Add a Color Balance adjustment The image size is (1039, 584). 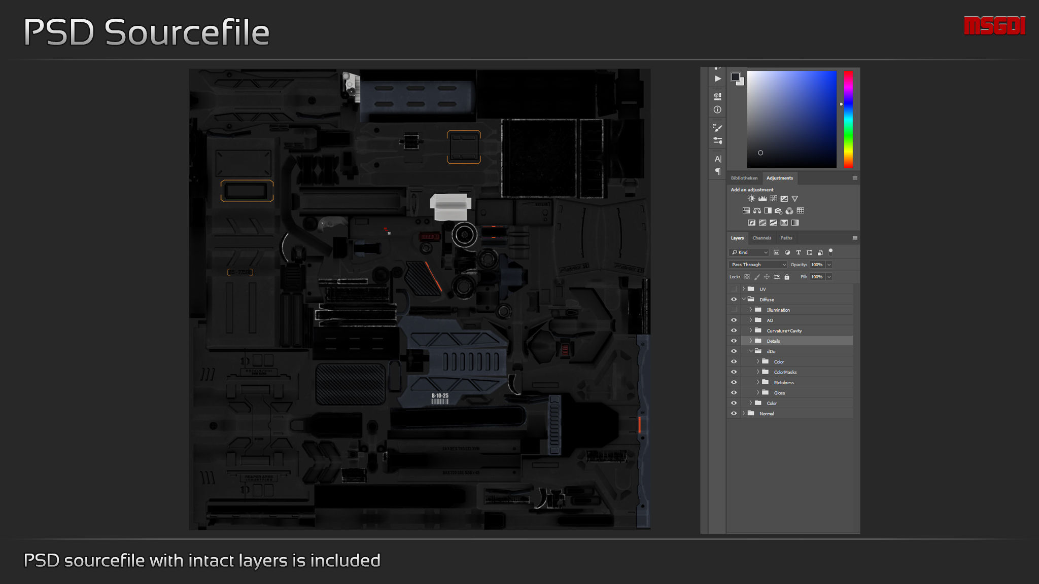click(757, 211)
